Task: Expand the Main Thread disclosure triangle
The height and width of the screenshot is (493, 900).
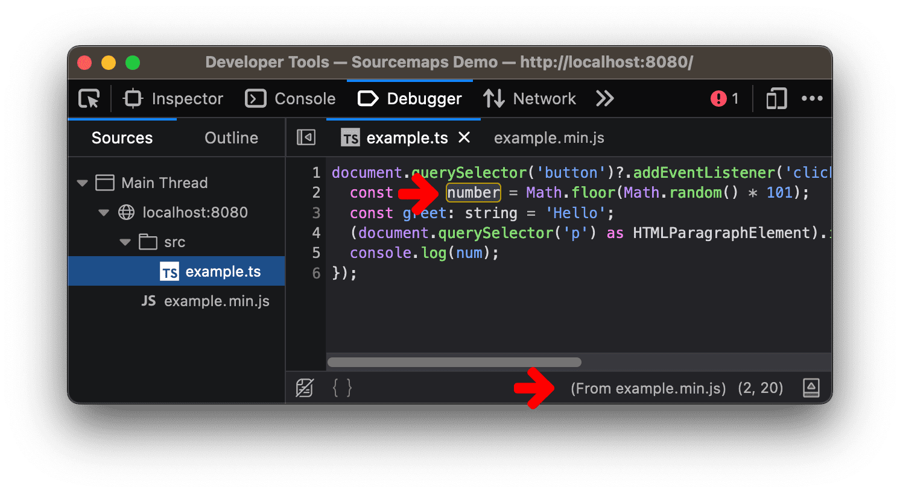Action: [82, 183]
